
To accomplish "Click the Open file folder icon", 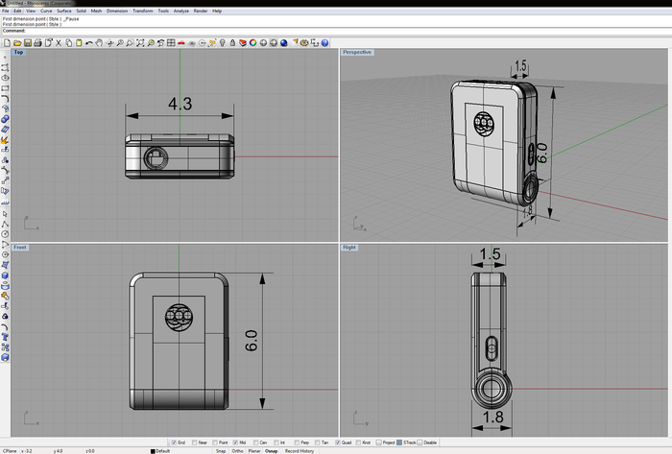I will click(17, 43).
